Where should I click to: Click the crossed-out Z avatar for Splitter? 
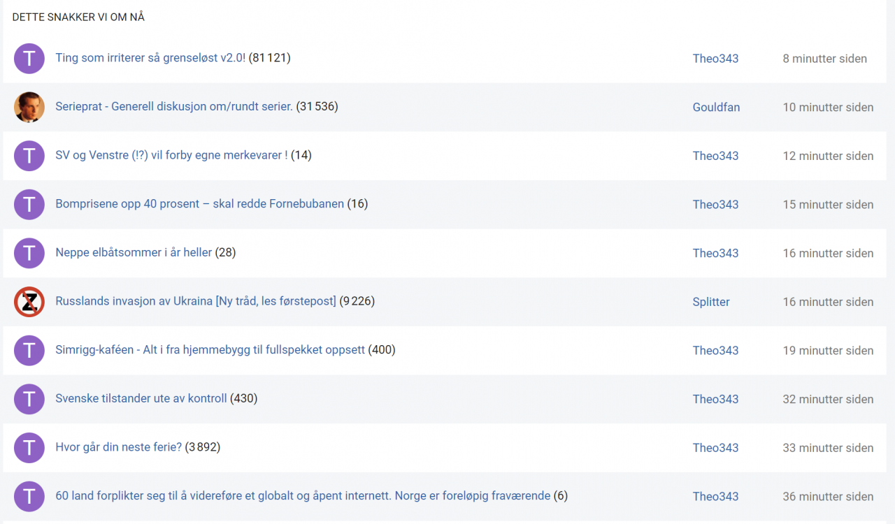click(29, 302)
